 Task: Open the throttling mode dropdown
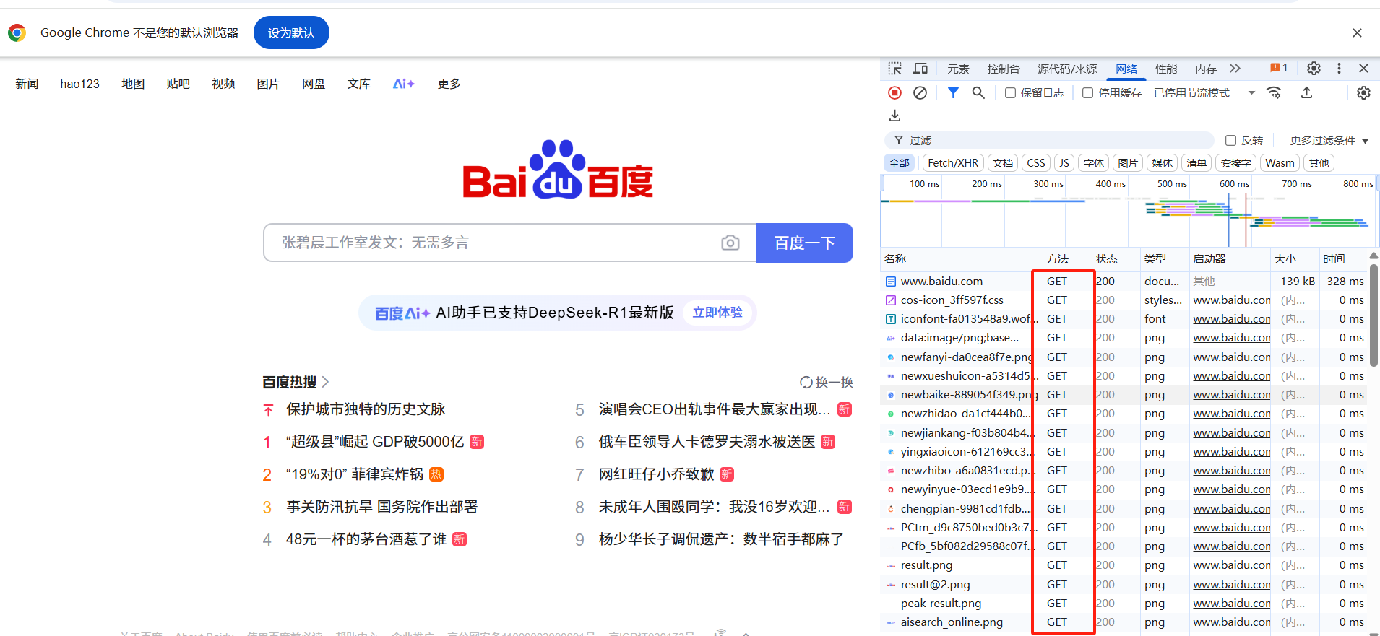point(1204,92)
